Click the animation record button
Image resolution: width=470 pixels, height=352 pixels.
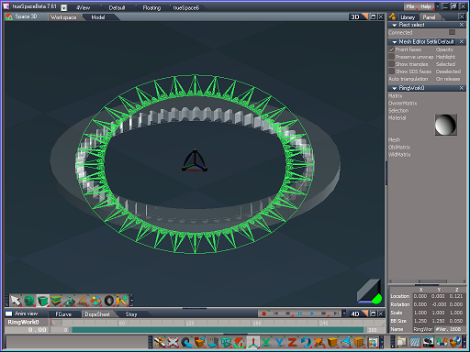click(x=263, y=313)
